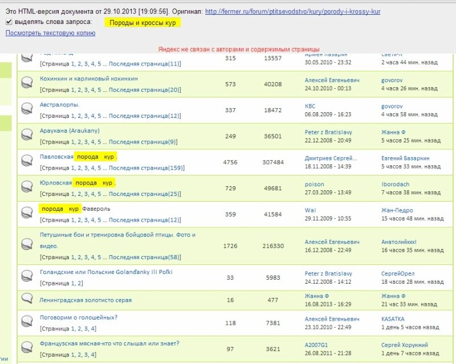Click the highlighted 'Породы и кроссы кур' query
456x364 pixels.
tap(142, 23)
